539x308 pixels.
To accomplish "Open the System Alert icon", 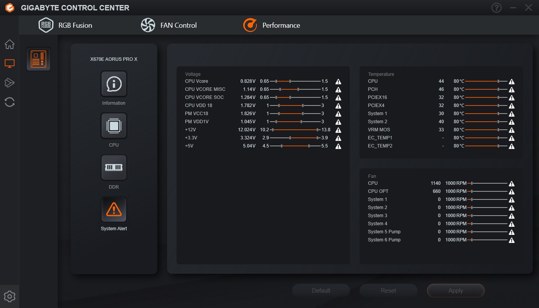I will click(x=114, y=209).
